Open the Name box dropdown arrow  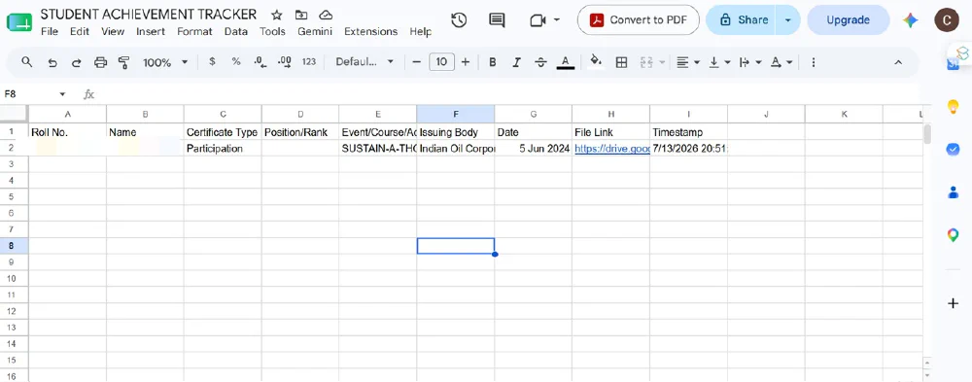coord(62,94)
